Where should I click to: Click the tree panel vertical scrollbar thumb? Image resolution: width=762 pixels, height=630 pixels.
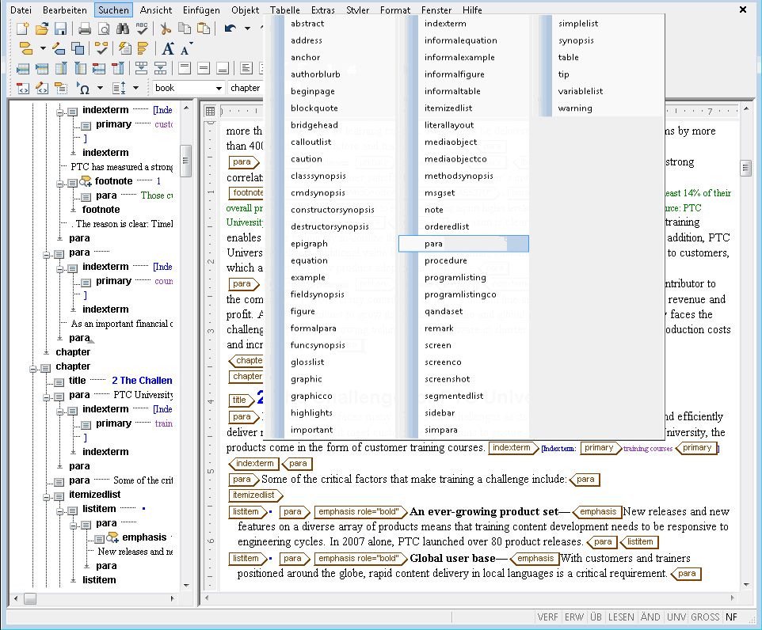185,161
